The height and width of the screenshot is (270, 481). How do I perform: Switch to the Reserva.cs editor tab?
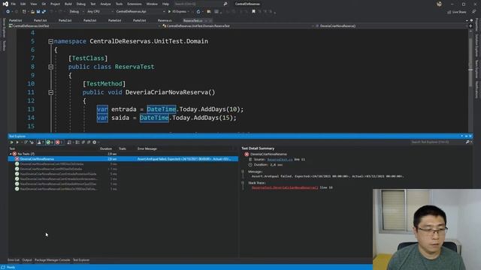coord(165,20)
